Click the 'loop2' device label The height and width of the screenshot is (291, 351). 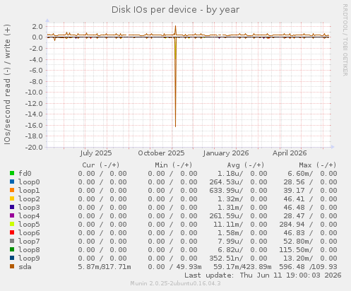[29, 199]
